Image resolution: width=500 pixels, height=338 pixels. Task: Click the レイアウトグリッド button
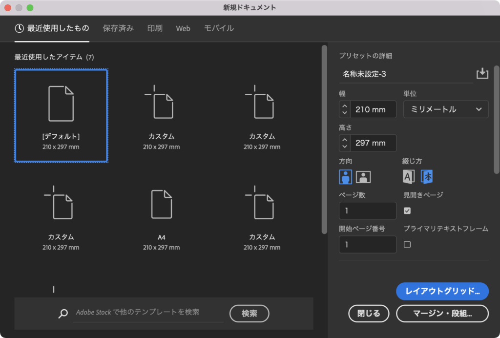(x=442, y=291)
